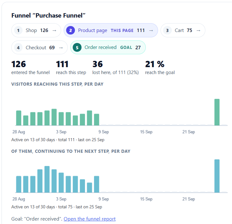The image size is (232, 224).
Task: Click the tall 25 Sep green bar
Action: tap(217, 112)
